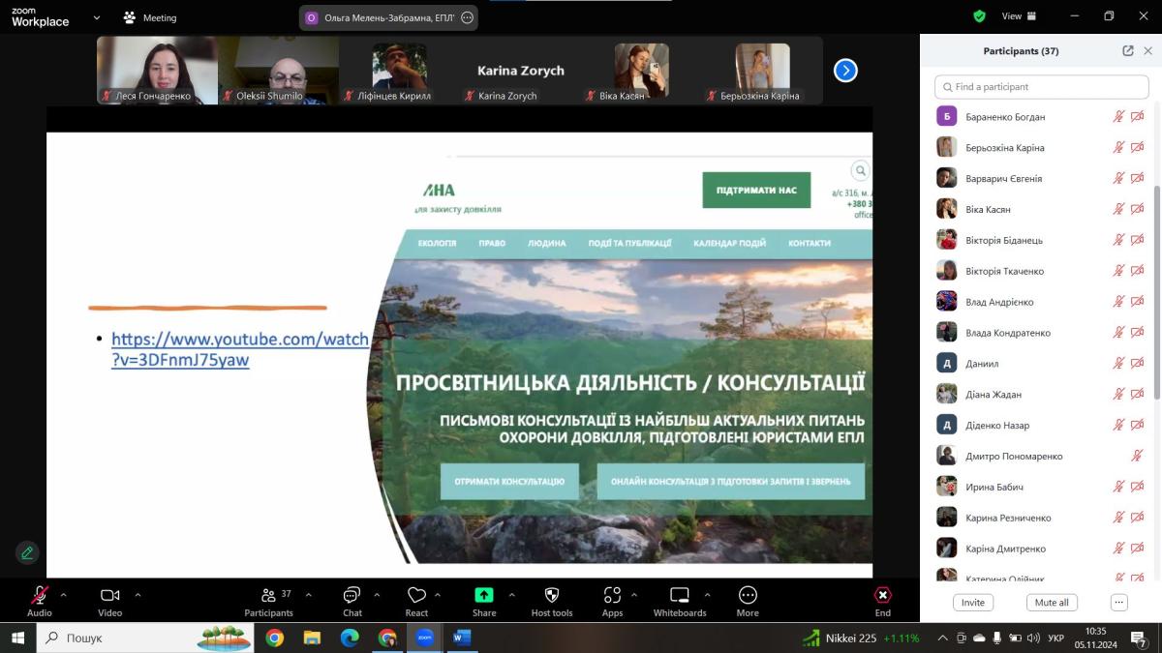The image size is (1162, 653).
Task: Click the Mute all button
Action: tap(1052, 602)
